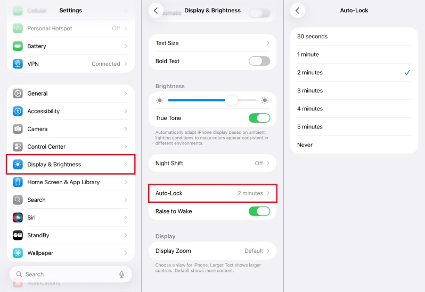425x292 pixels.
Task: Click the brightness slider handle
Action: 231,100
